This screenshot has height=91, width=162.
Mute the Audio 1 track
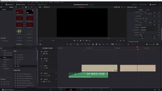pos(49,76)
